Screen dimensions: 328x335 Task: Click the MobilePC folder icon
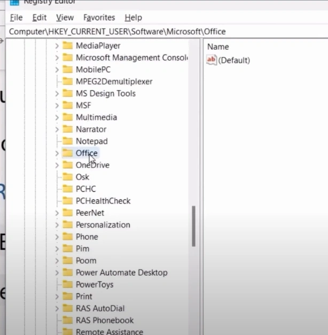(x=67, y=69)
